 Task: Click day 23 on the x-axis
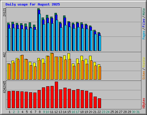tap(103, 112)
